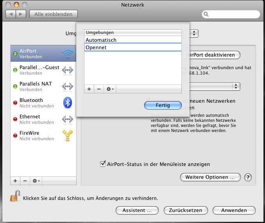Open the Umgebung popup menu arrows
The height and width of the screenshot is (223, 265).
tap(194, 33)
